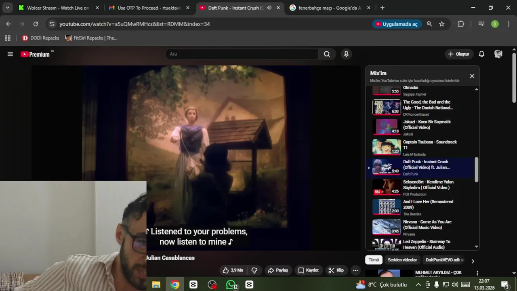Screen dimensions: 517x291
Task: Click the page vertical scrollbar thumb
Action: 514,78
